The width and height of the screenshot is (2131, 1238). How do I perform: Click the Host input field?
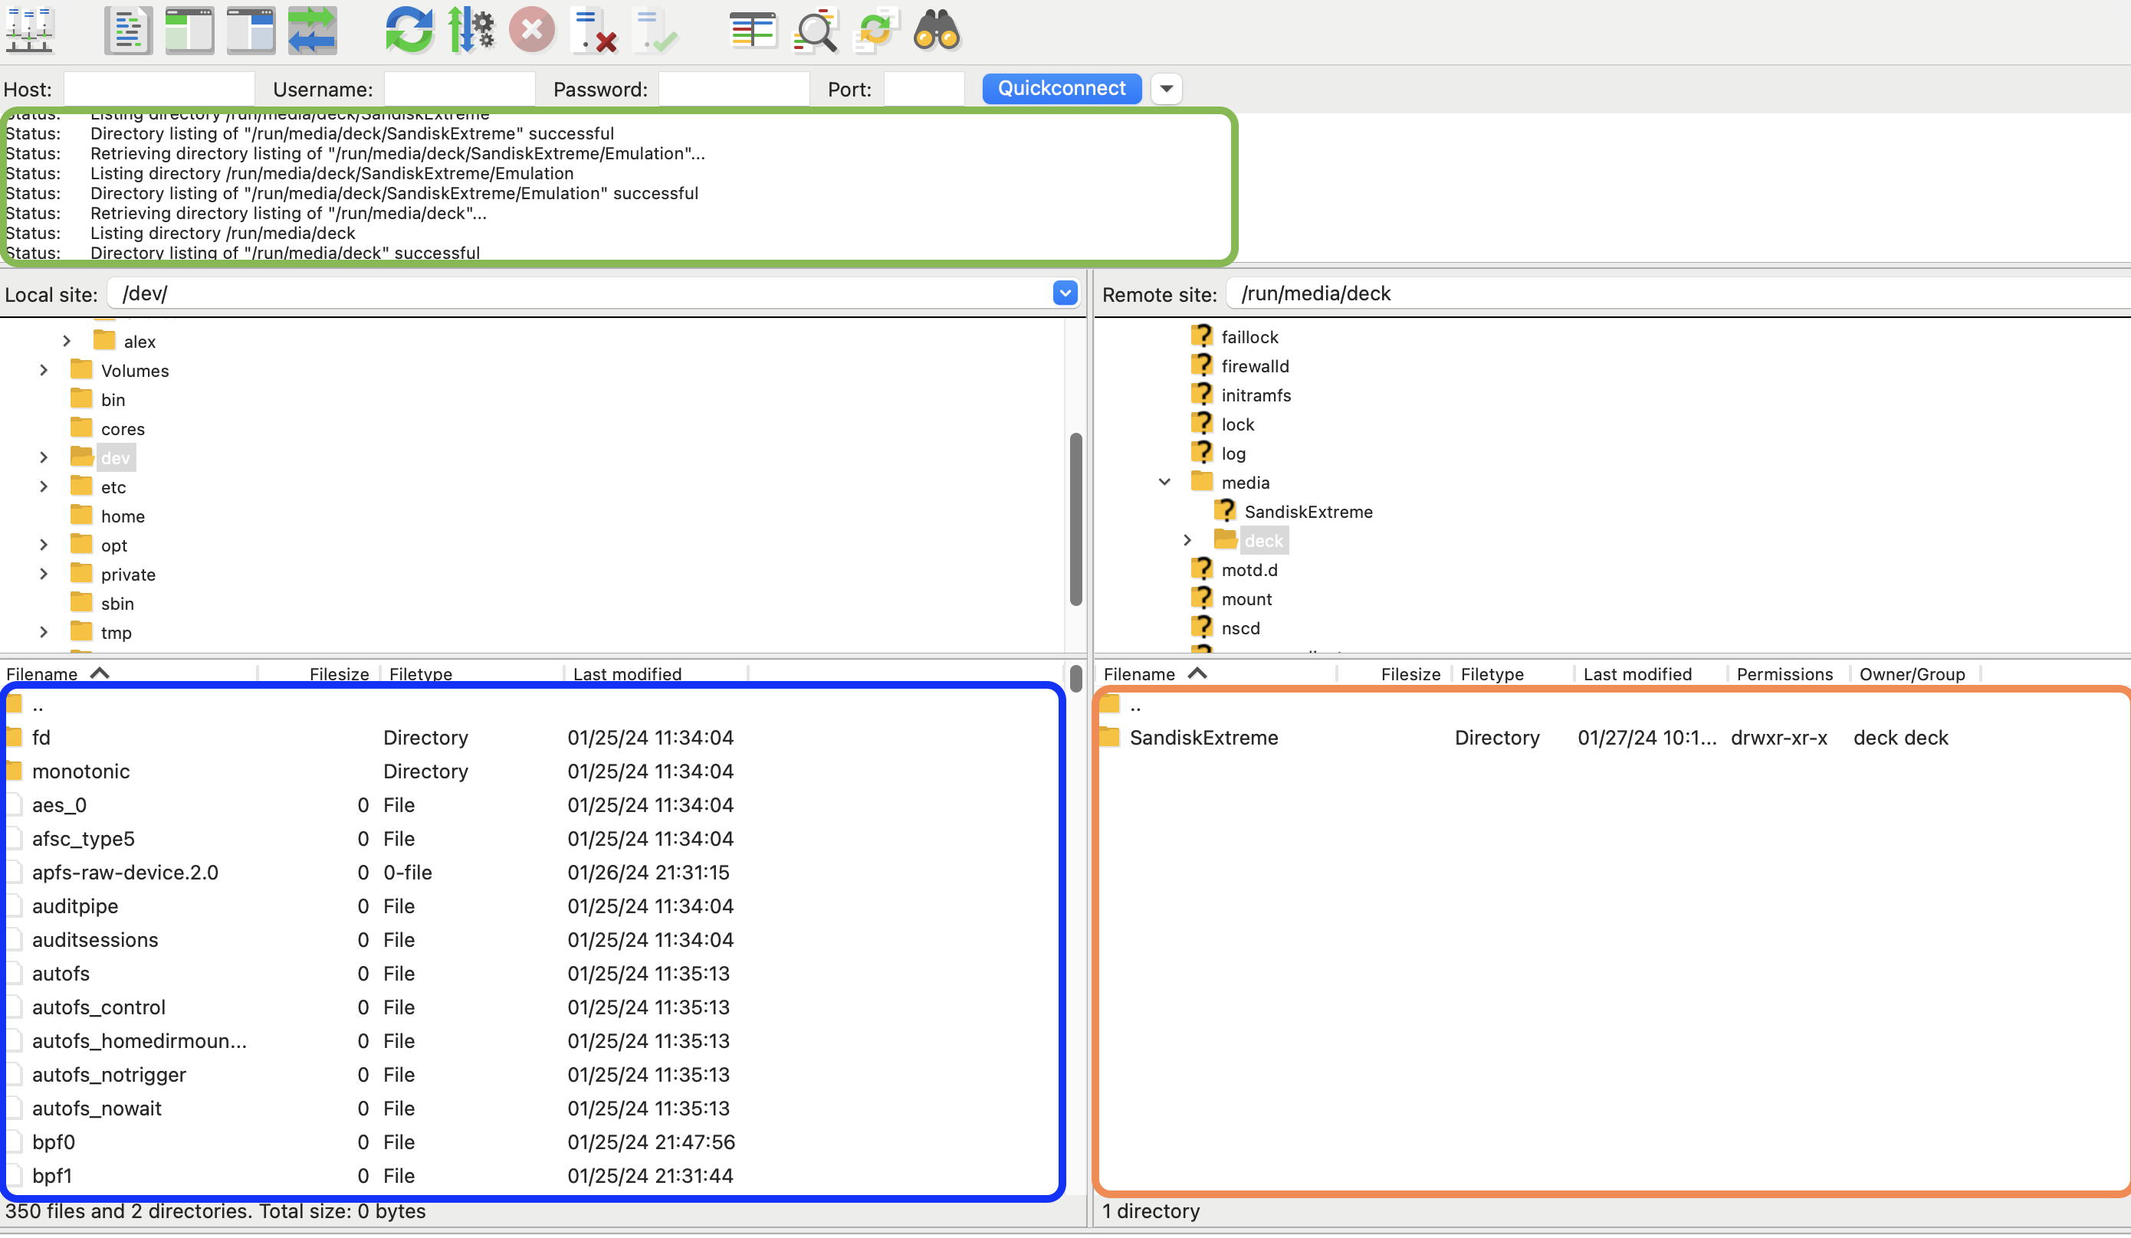coord(159,90)
